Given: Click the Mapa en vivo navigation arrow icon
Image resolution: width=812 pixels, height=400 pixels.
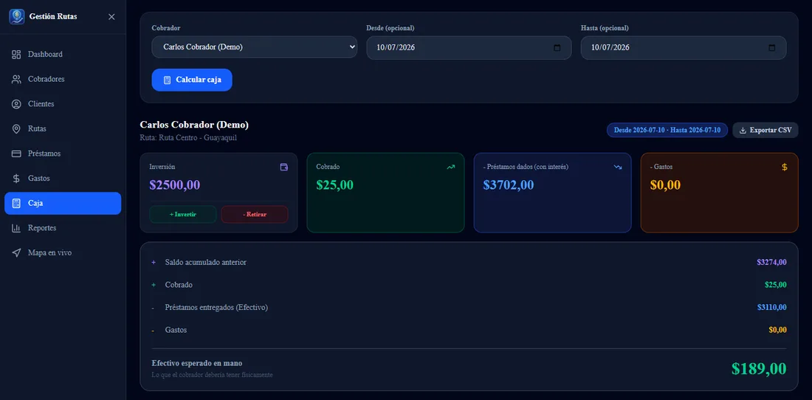Looking at the screenshot, I should pos(16,253).
